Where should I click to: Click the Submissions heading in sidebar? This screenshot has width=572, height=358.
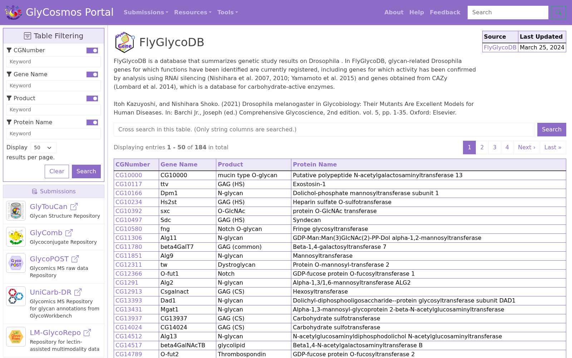point(54,192)
